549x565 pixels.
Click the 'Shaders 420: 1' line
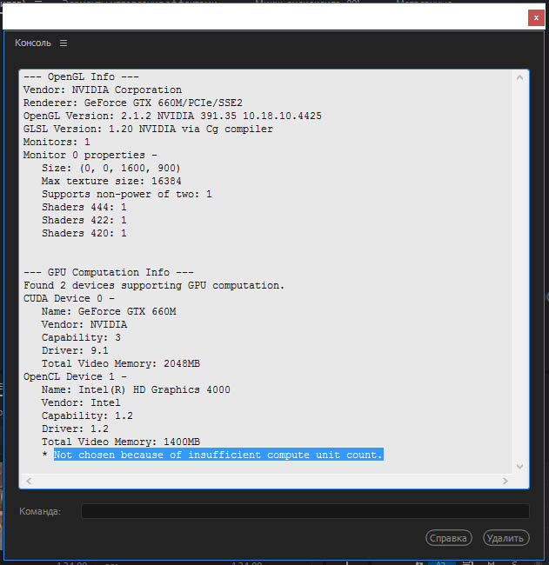point(84,233)
